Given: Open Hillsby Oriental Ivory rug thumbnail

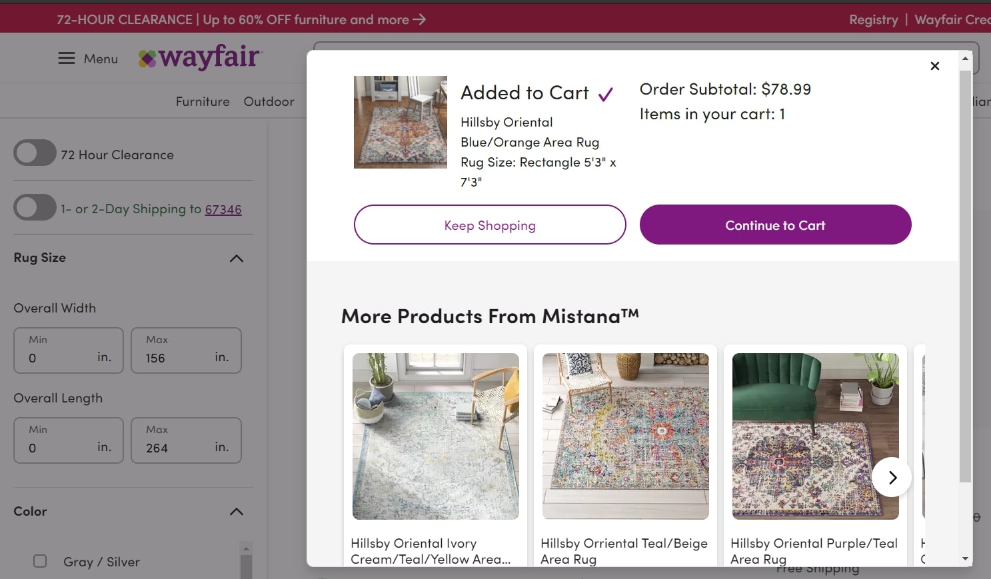Looking at the screenshot, I should 435,436.
